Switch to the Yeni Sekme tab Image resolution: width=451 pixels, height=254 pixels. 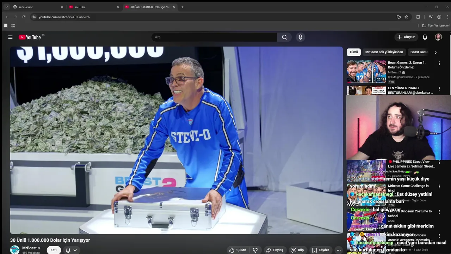coord(37,7)
